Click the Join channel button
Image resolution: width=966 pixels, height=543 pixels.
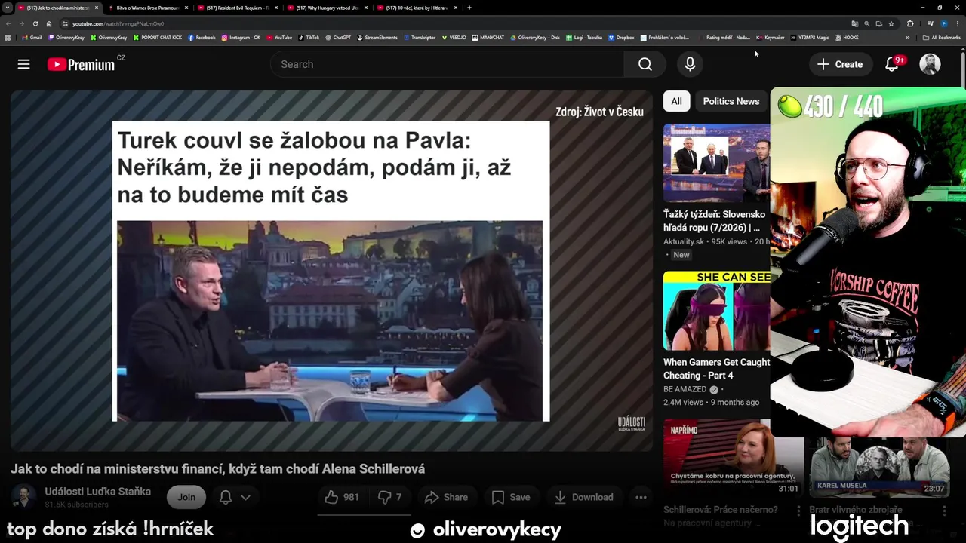[x=186, y=497]
